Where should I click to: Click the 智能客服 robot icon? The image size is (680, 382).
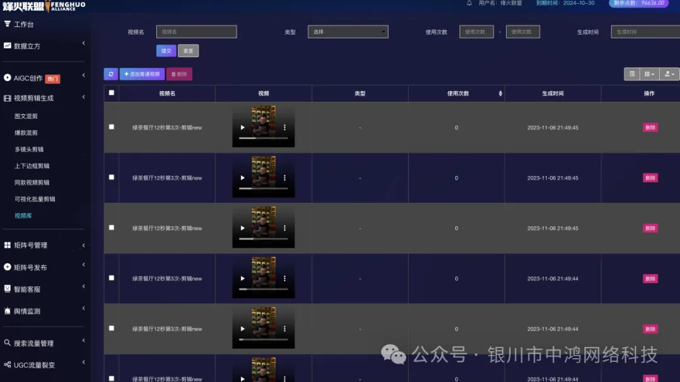pyautogui.click(x=8, y=288)
